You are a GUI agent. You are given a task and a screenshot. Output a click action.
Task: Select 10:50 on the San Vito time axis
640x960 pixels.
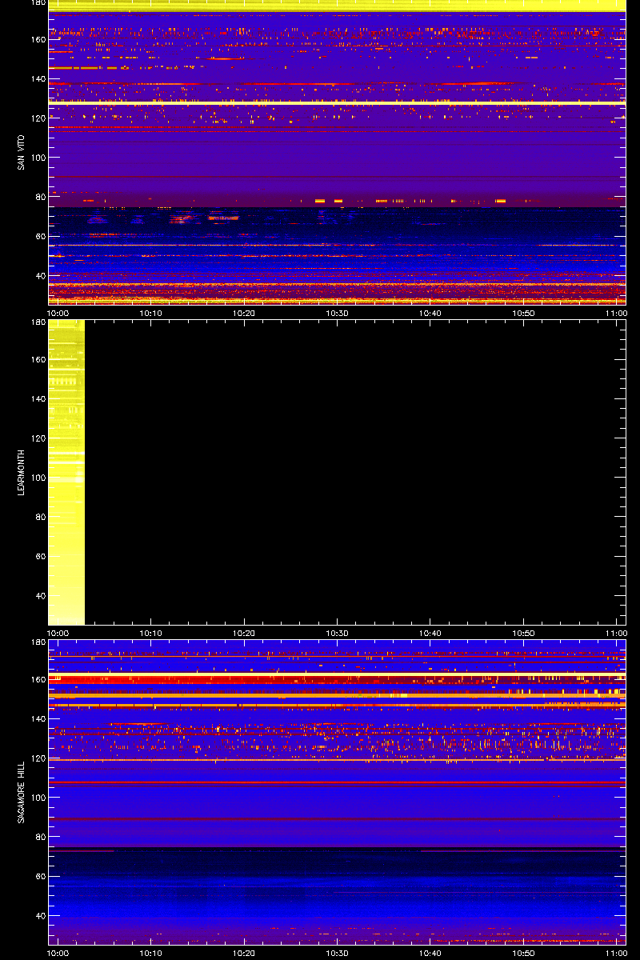pos(523,313)
